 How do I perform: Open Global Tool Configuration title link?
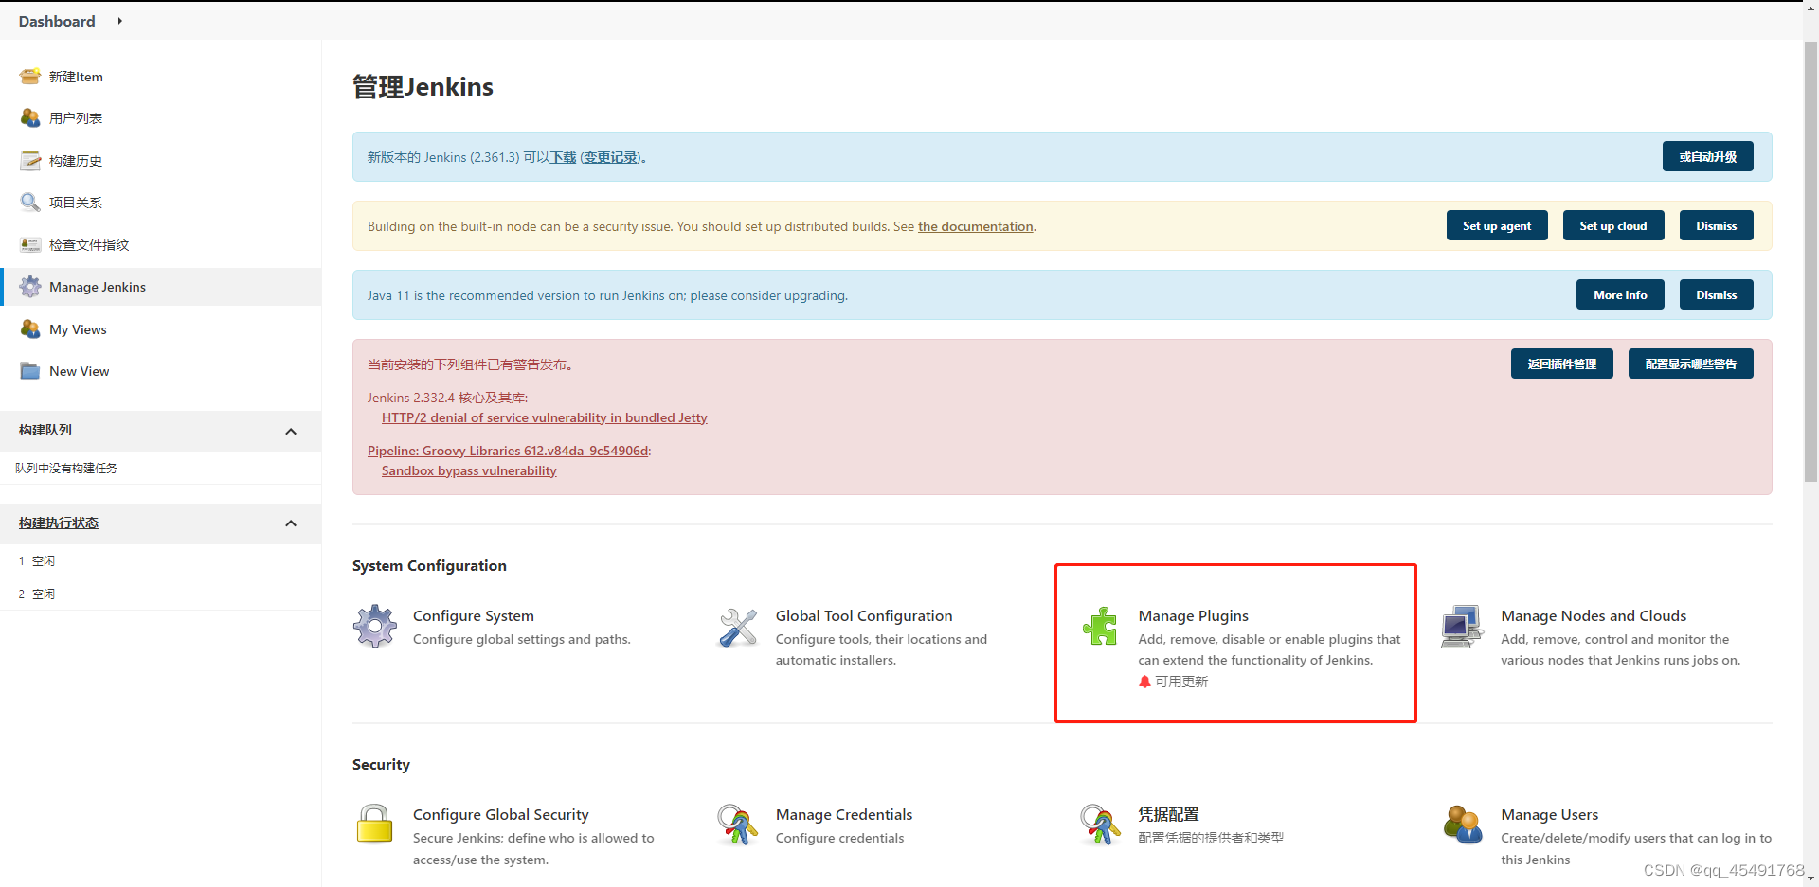[x=864, y=616]
